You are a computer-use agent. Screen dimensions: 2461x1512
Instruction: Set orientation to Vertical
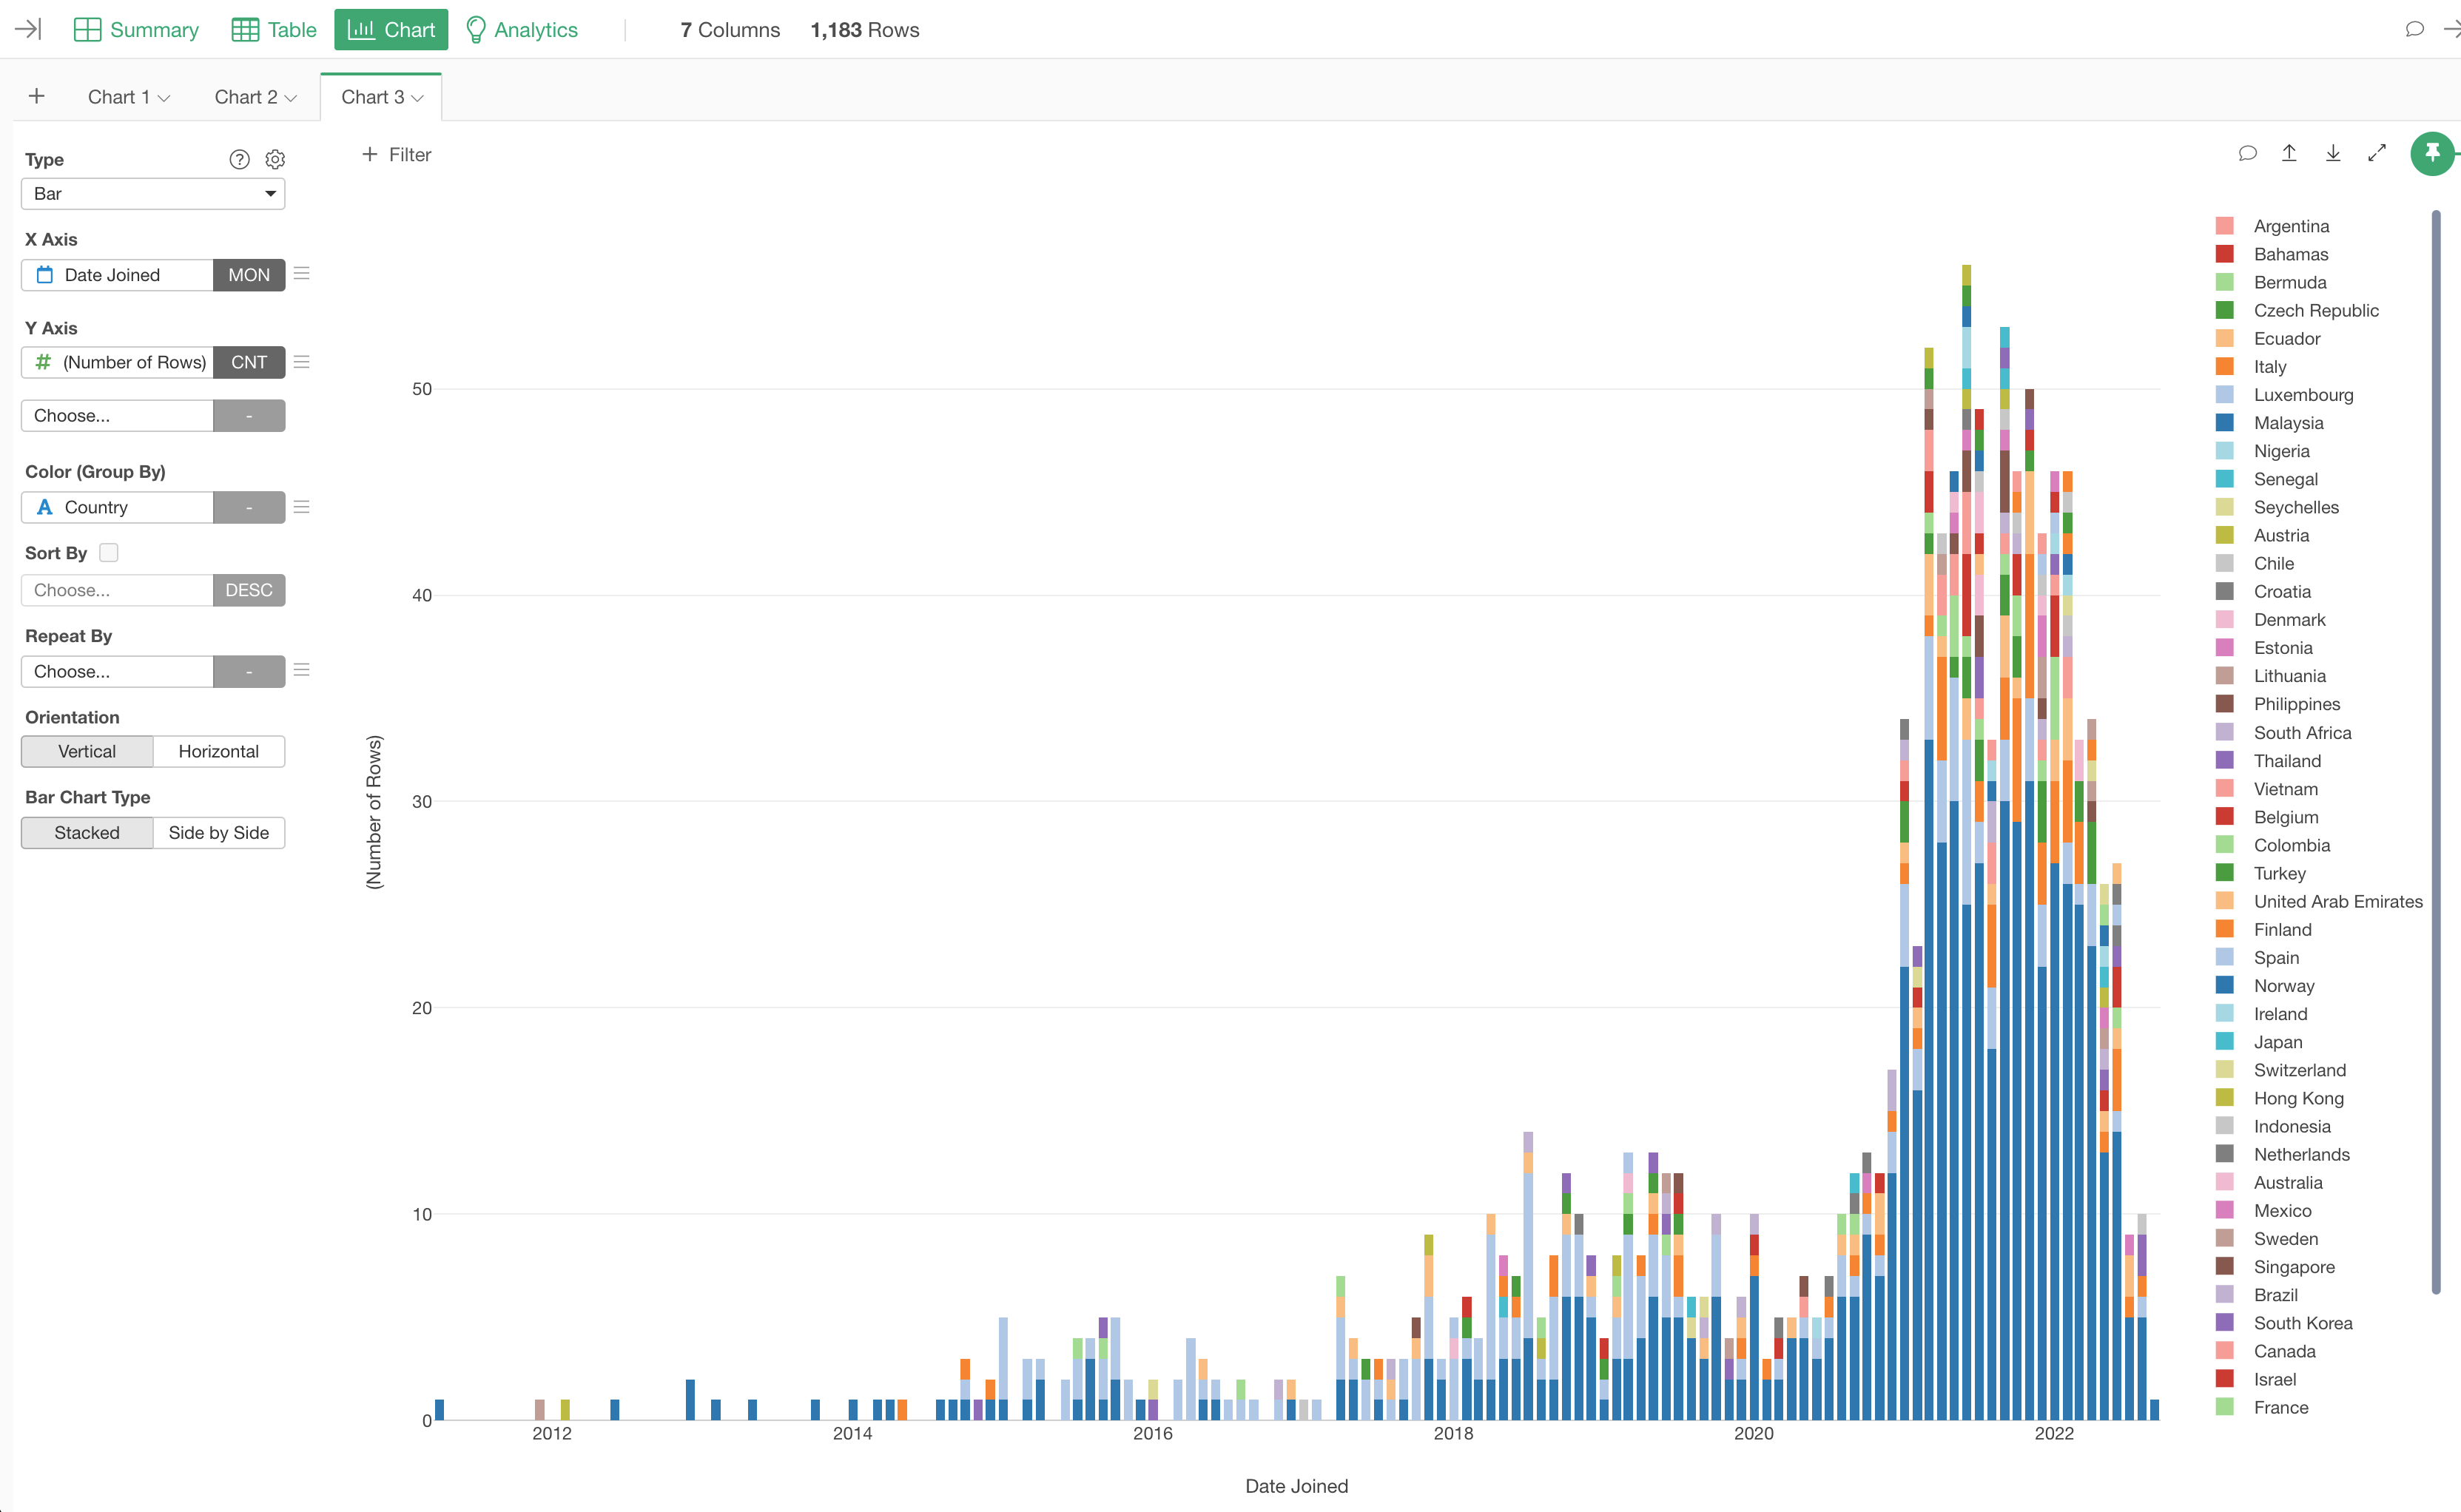(x=87, y=751)
